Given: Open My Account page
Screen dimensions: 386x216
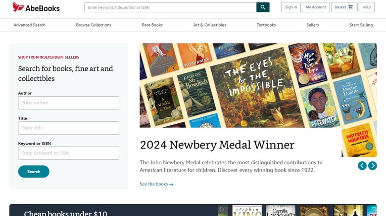Looking at the screenshot, I should point(316,7).
